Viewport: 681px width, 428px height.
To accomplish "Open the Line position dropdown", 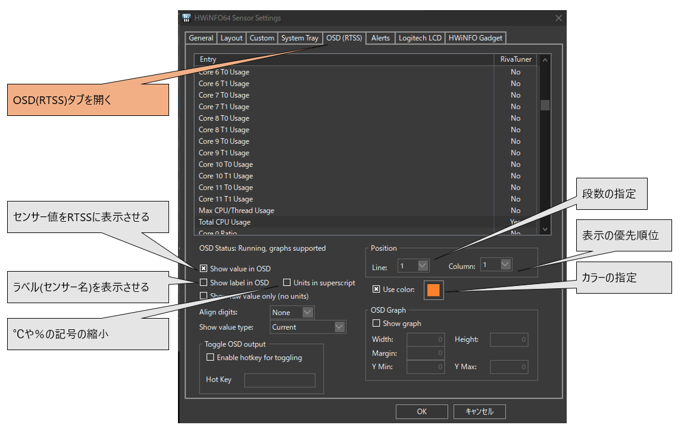I will pyautogui.click(x=414, y=266).
